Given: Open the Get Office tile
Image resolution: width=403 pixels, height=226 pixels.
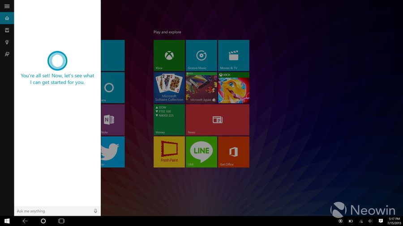Looking at the screenshot, I should click(x=234, y=152).
